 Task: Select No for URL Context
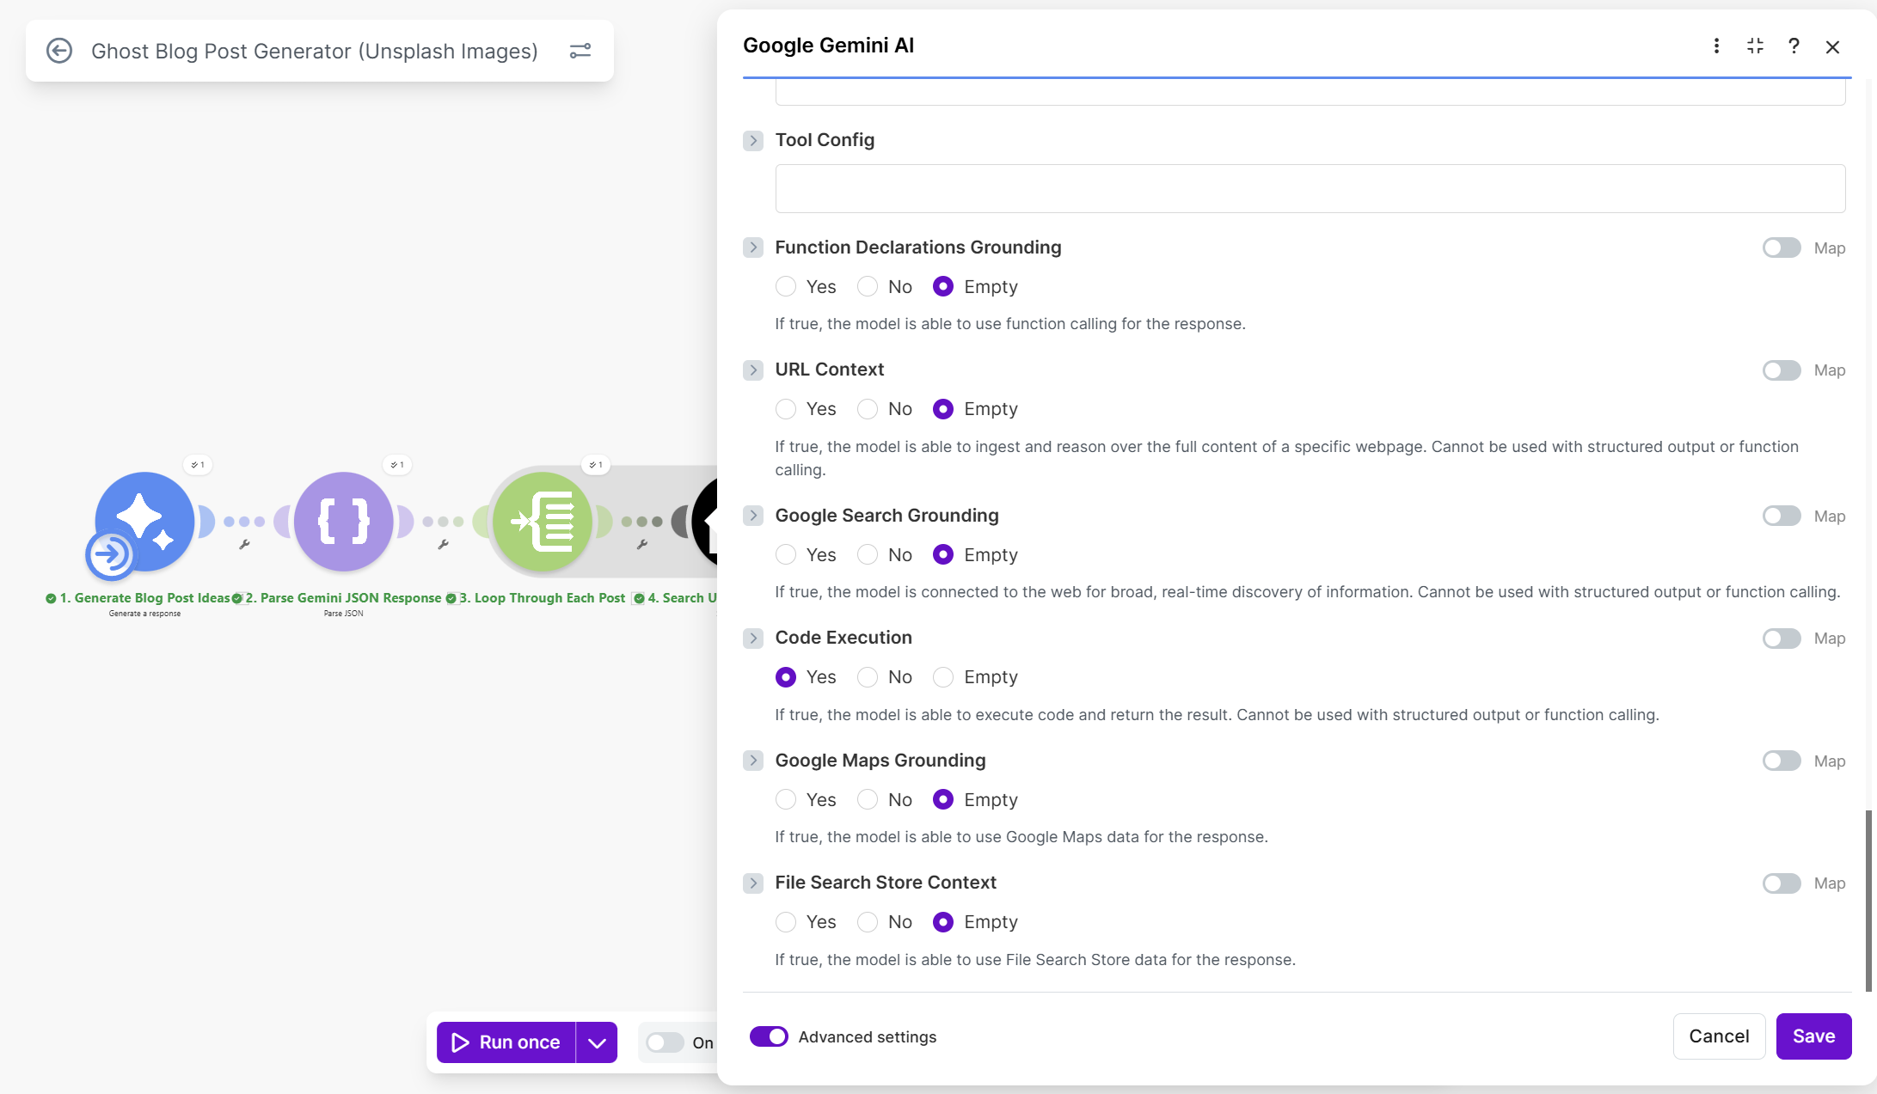(x=868, y=409)
